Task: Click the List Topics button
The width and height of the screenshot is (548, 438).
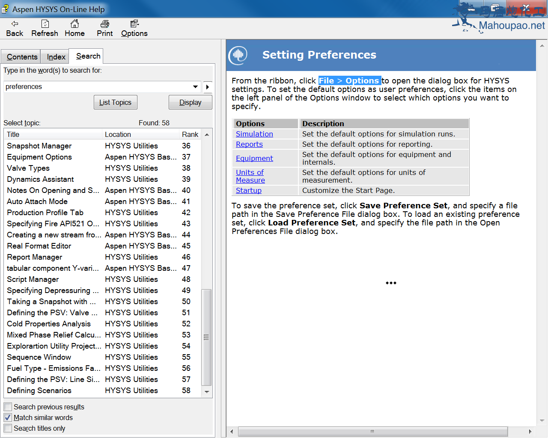Action: click(116, 102)
